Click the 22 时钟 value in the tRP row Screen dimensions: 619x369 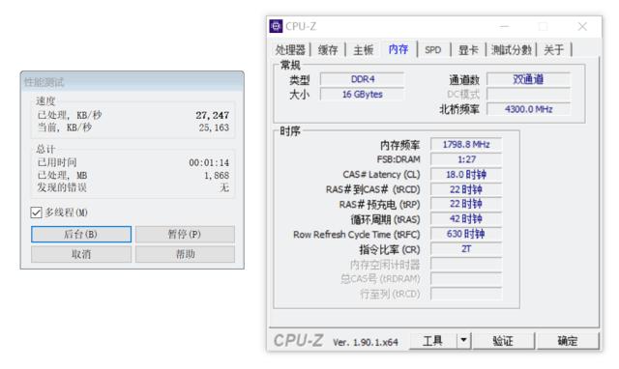click(466, 204)
